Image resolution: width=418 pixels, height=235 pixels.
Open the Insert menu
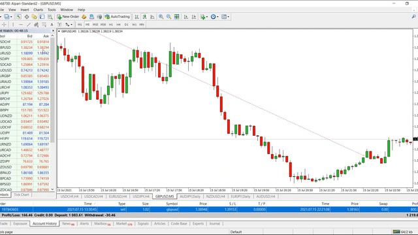click(25, 10)
